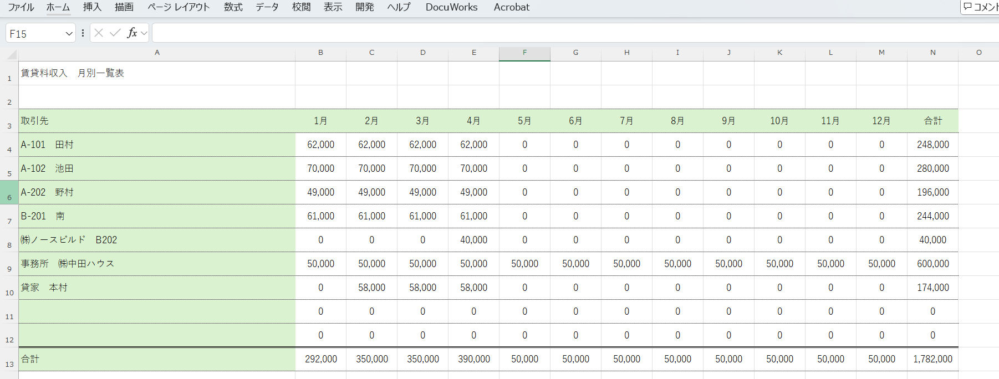Select the title cell 賃貸料収入 月別一覧表
The height and width of the screenshot is (379, 999).
(157, 73)
